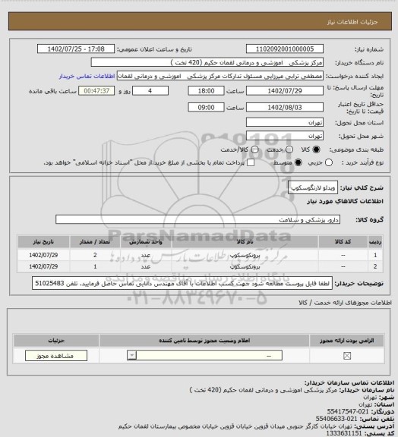
Task: Click the goods group field دارو، پزشکی و سلامت
Action: coord(198,219)
